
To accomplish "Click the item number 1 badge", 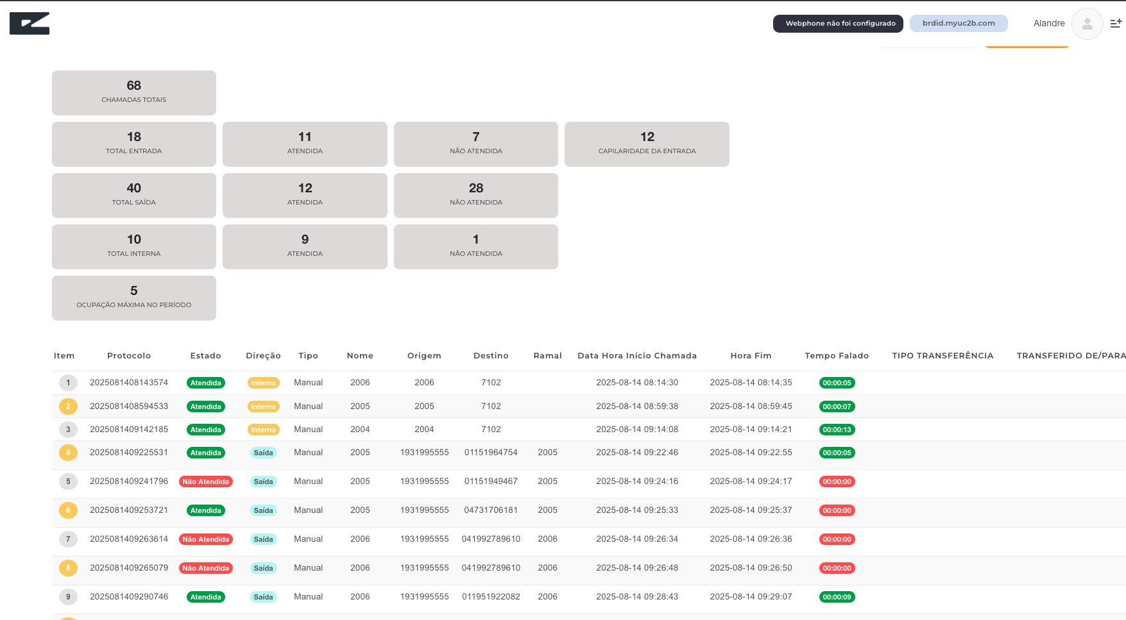I will 68,383.
